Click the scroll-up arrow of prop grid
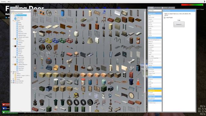This screenshot has height=116, width=206. point(145,10)
